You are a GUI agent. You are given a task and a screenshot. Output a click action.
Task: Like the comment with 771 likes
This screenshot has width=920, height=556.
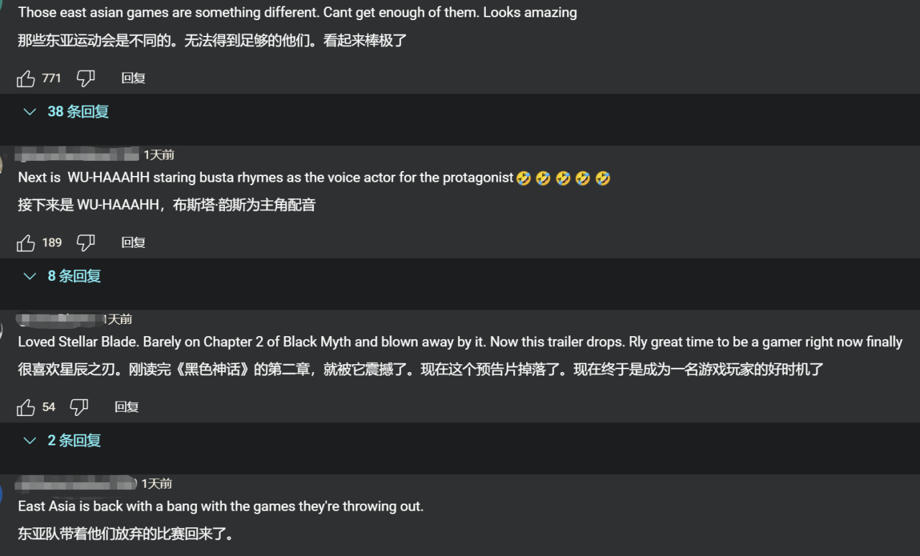(x=26, y=78)
